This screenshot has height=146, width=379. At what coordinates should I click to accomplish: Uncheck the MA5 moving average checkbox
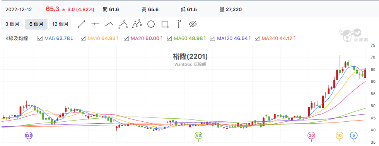[40, 38]
